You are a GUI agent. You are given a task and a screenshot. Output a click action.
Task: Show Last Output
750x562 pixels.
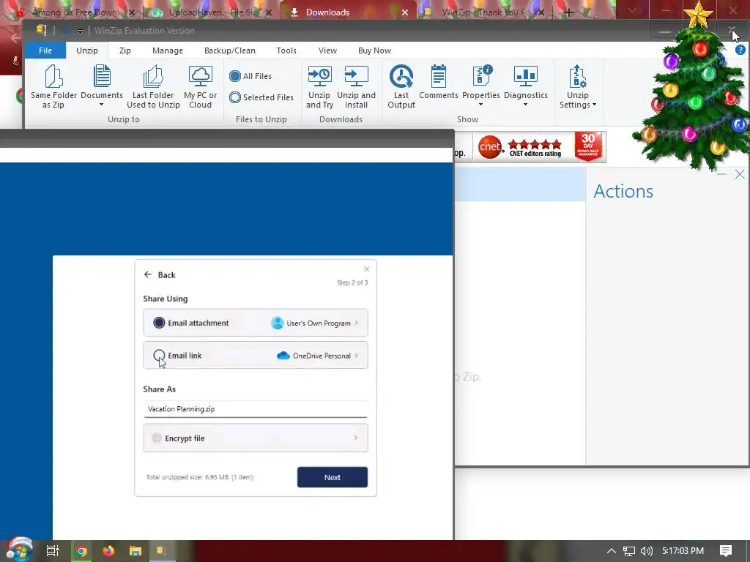click(401, 86)
